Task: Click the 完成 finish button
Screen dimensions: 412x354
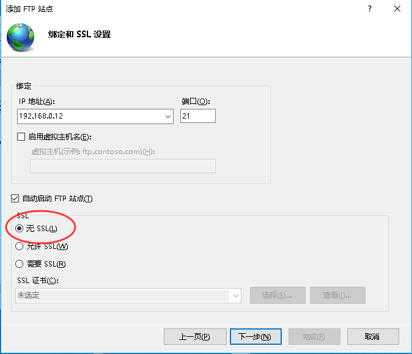Action: [314, 336]
